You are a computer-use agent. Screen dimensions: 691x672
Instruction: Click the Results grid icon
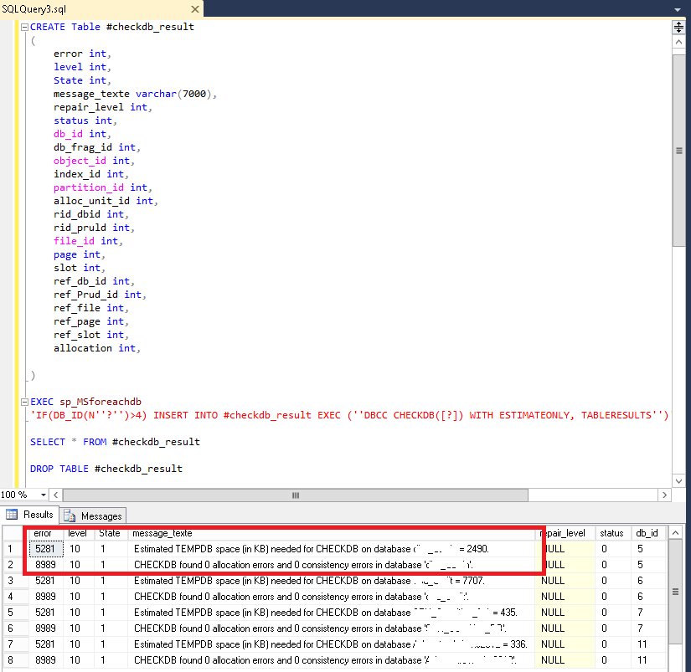(13, 515)
